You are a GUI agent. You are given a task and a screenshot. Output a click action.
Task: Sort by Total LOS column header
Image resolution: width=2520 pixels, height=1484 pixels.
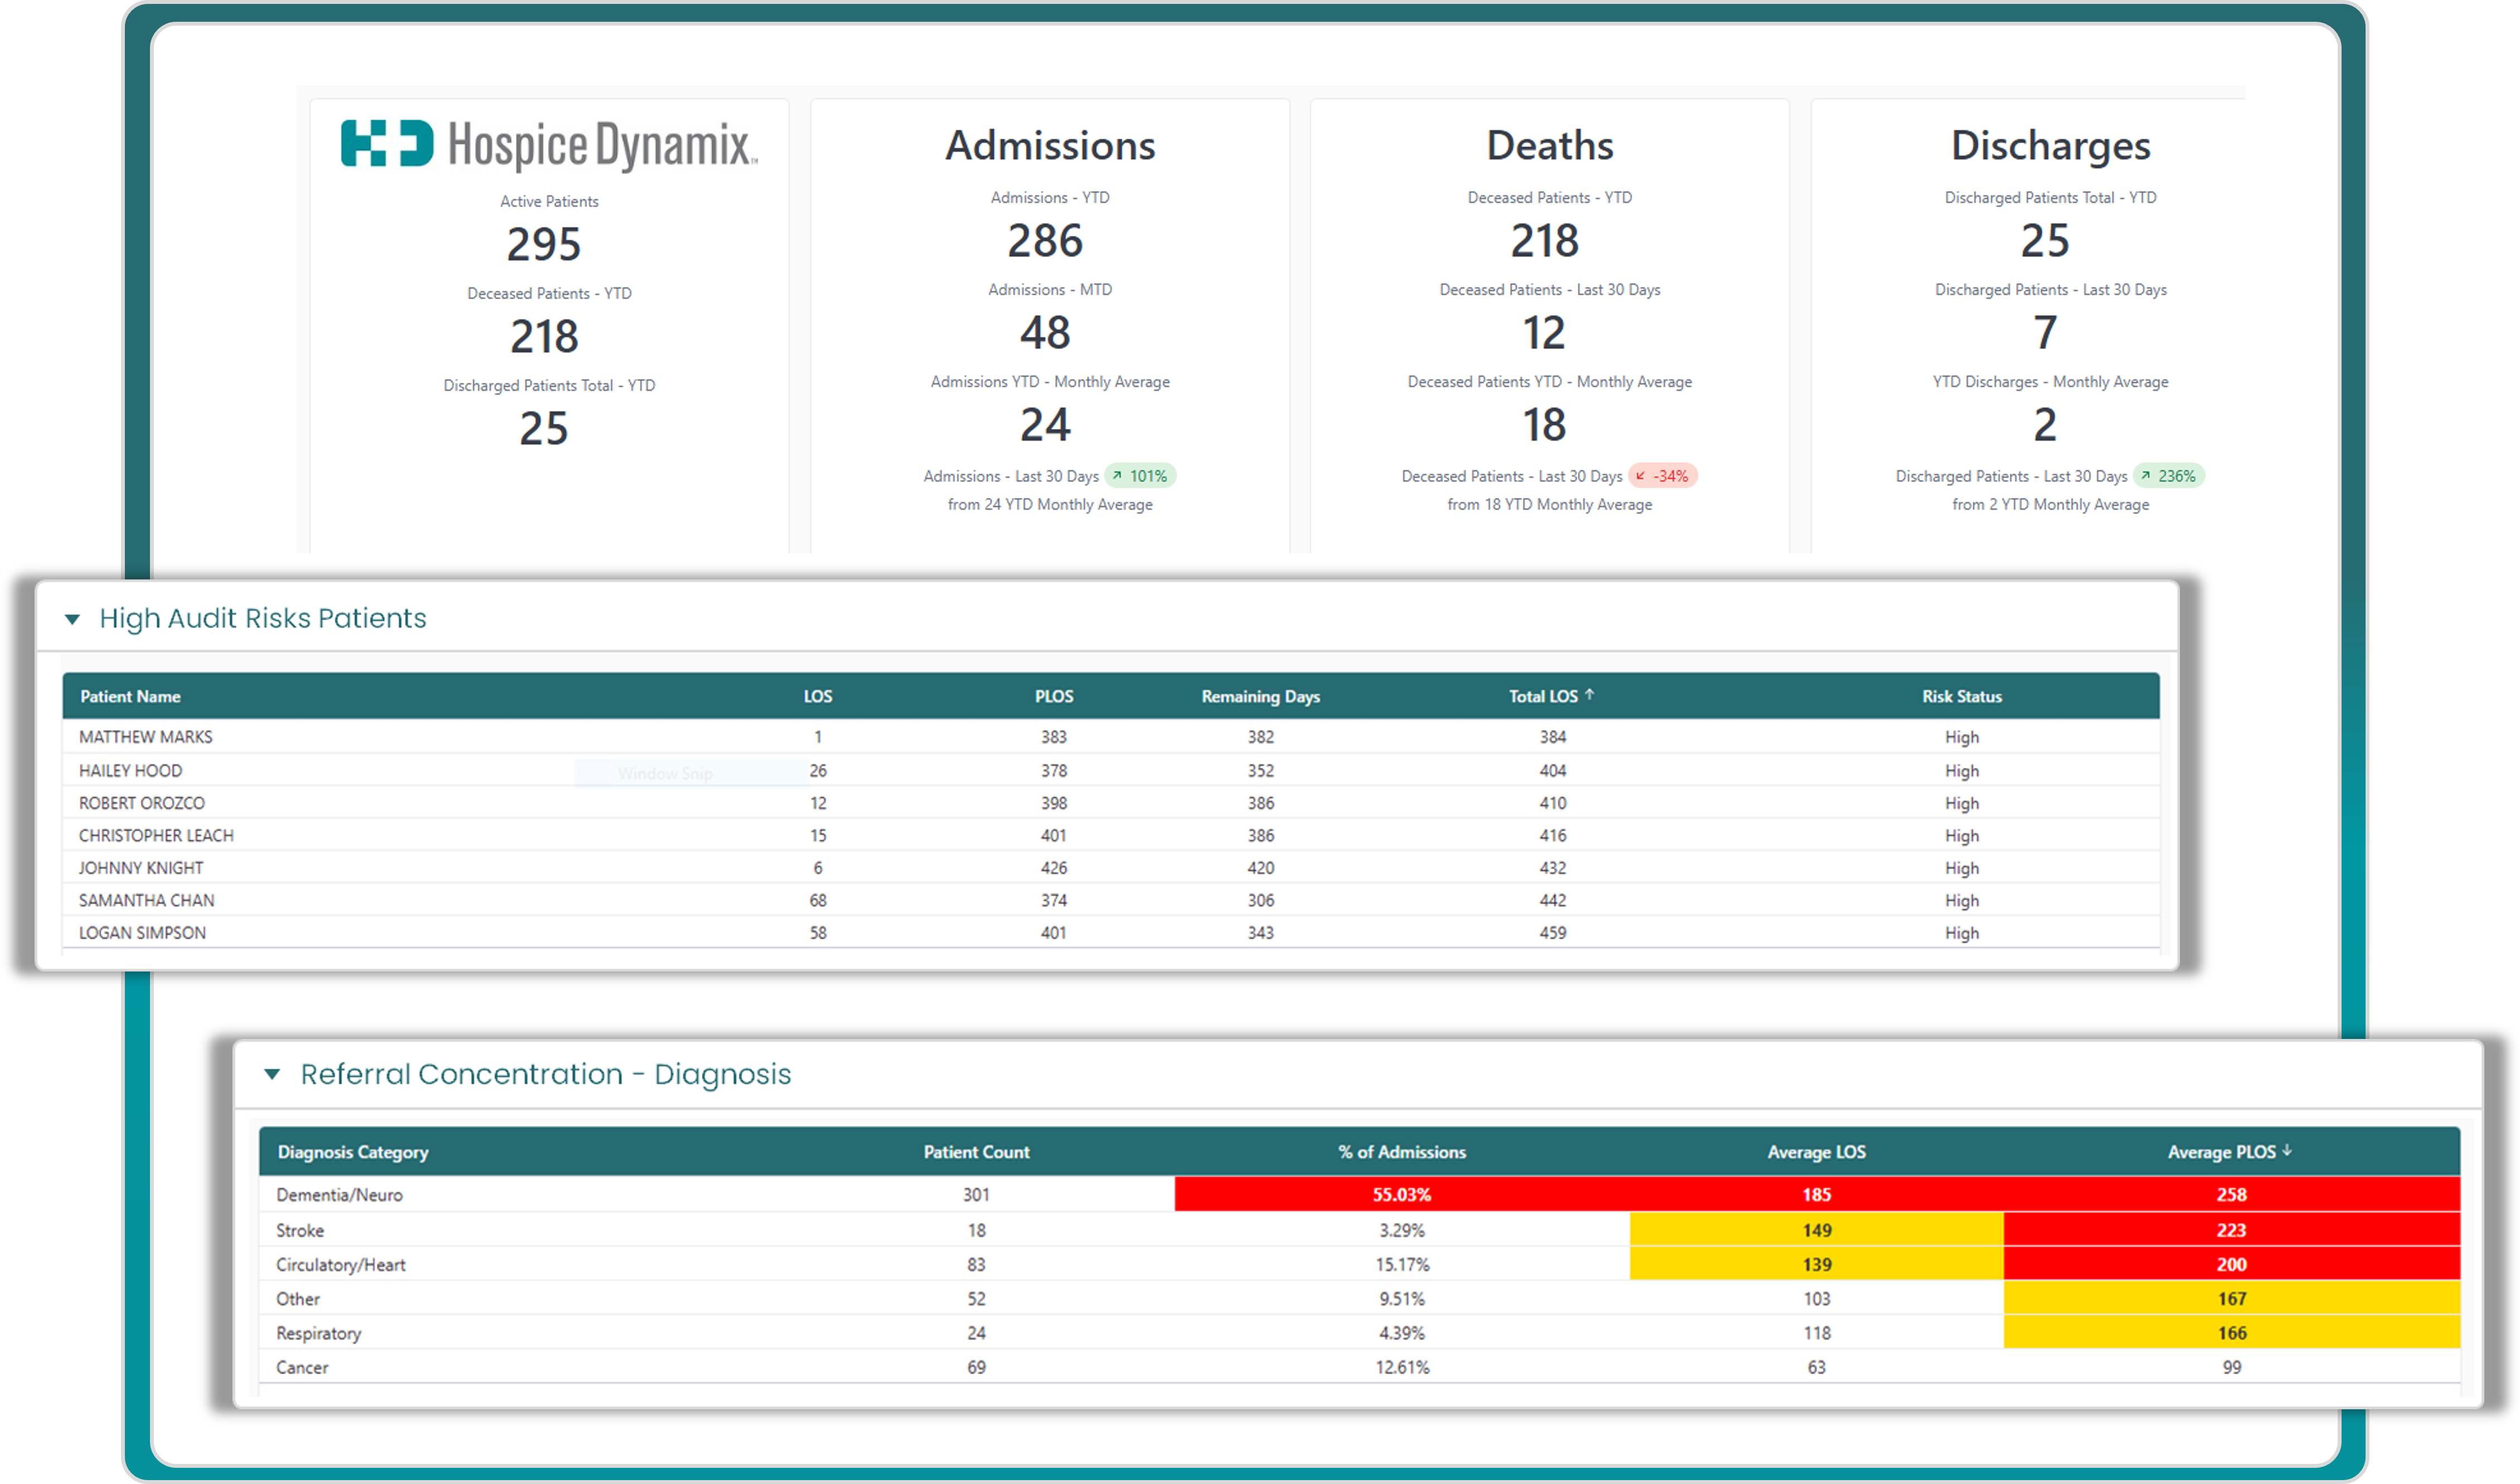coord(1551,696)
